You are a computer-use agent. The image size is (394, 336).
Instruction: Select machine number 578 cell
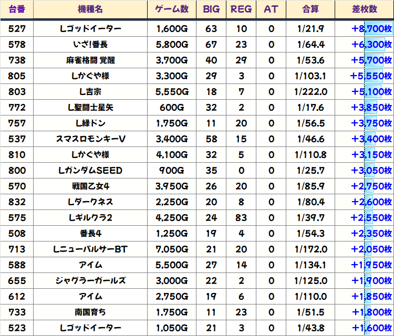[17, 45]
